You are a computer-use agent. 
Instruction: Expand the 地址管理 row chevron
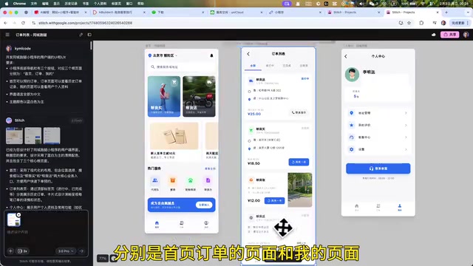coord(406,113)
